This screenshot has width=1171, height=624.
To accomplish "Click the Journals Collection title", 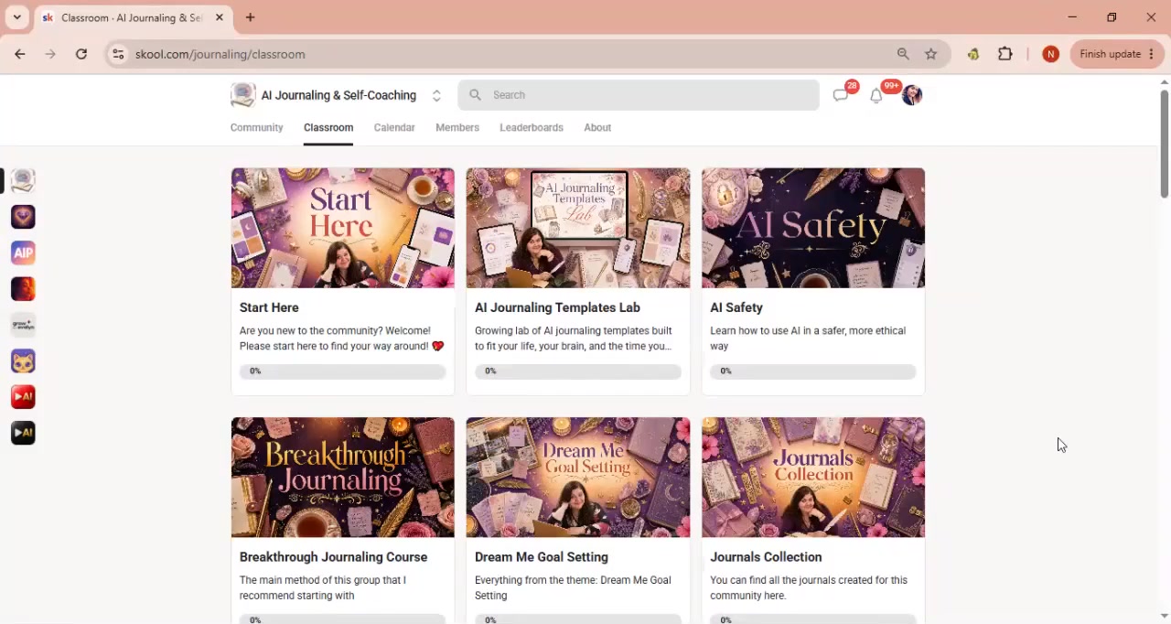I will pyautogui.click(x=766, y=556).
